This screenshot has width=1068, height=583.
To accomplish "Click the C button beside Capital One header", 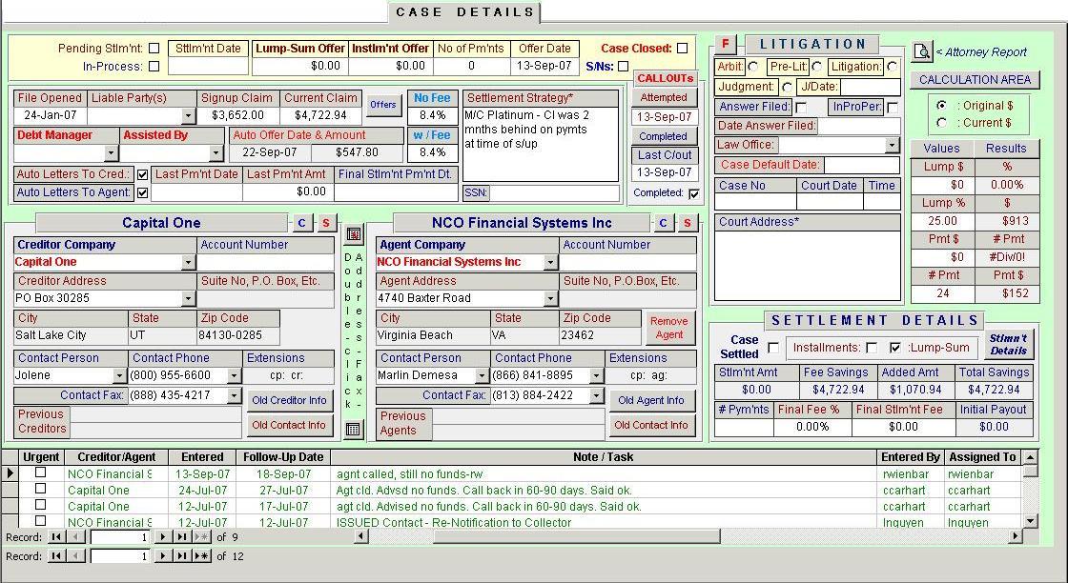I will pos(301,223).
